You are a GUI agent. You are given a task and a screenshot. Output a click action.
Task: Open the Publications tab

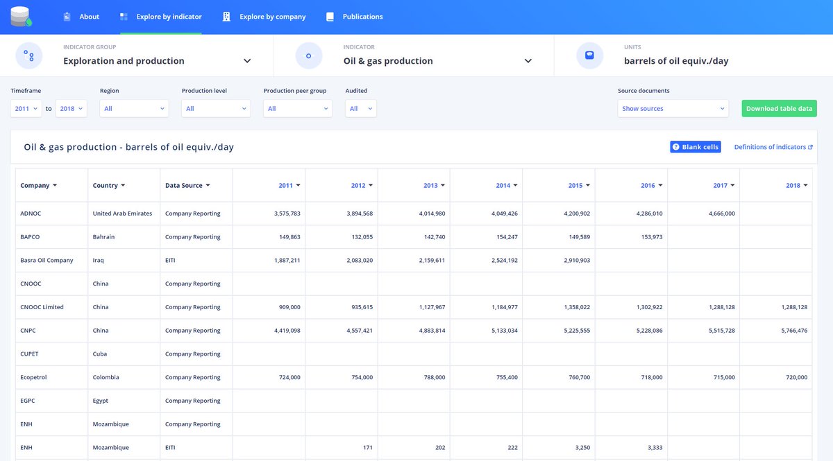click(354, 17)
